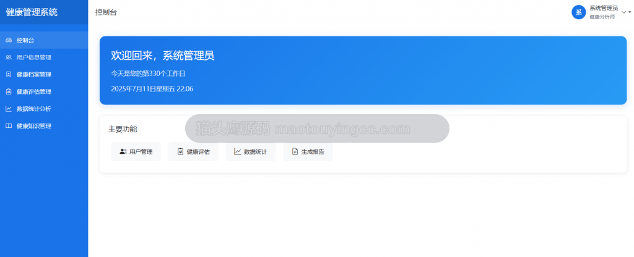The image size is (634, 257).
Task: Click the 健康评估 shortcut button
Action: 193,152
